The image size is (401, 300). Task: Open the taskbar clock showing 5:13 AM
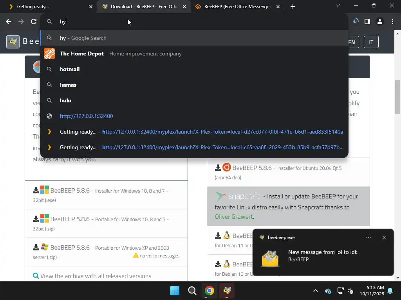click(x=372, y=291)
